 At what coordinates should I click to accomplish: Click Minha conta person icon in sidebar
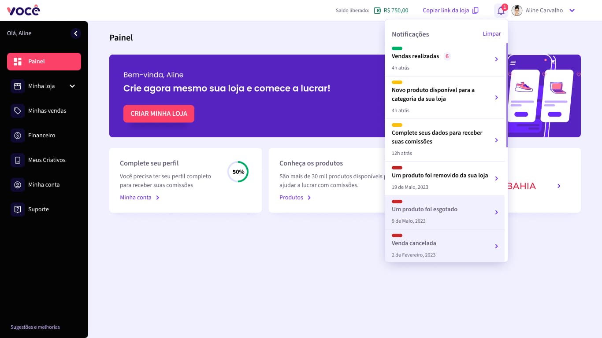[x=18, y=185]
